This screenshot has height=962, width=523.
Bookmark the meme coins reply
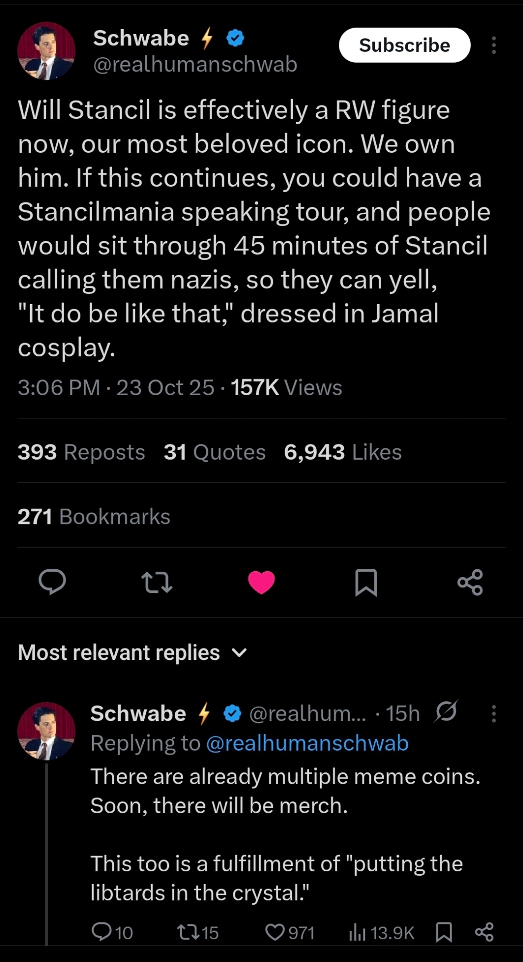tap(444, 932)
